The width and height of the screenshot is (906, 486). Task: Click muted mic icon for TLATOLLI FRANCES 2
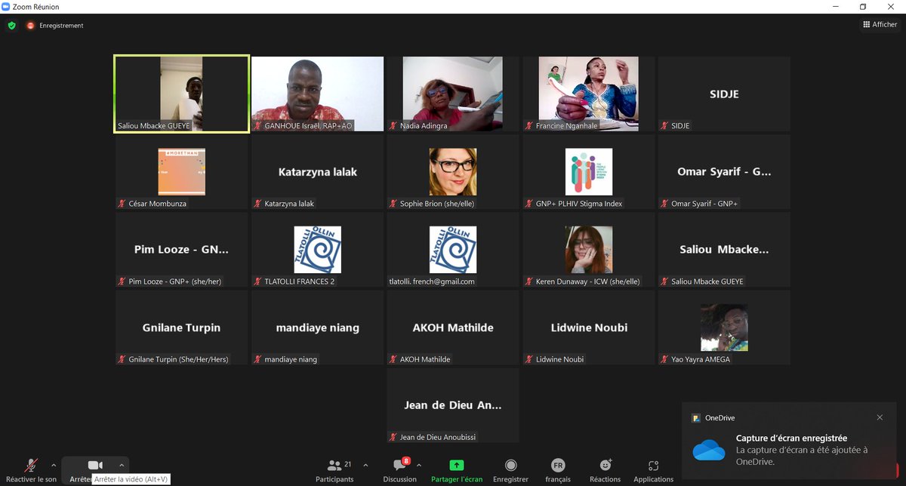pos(257,281)
